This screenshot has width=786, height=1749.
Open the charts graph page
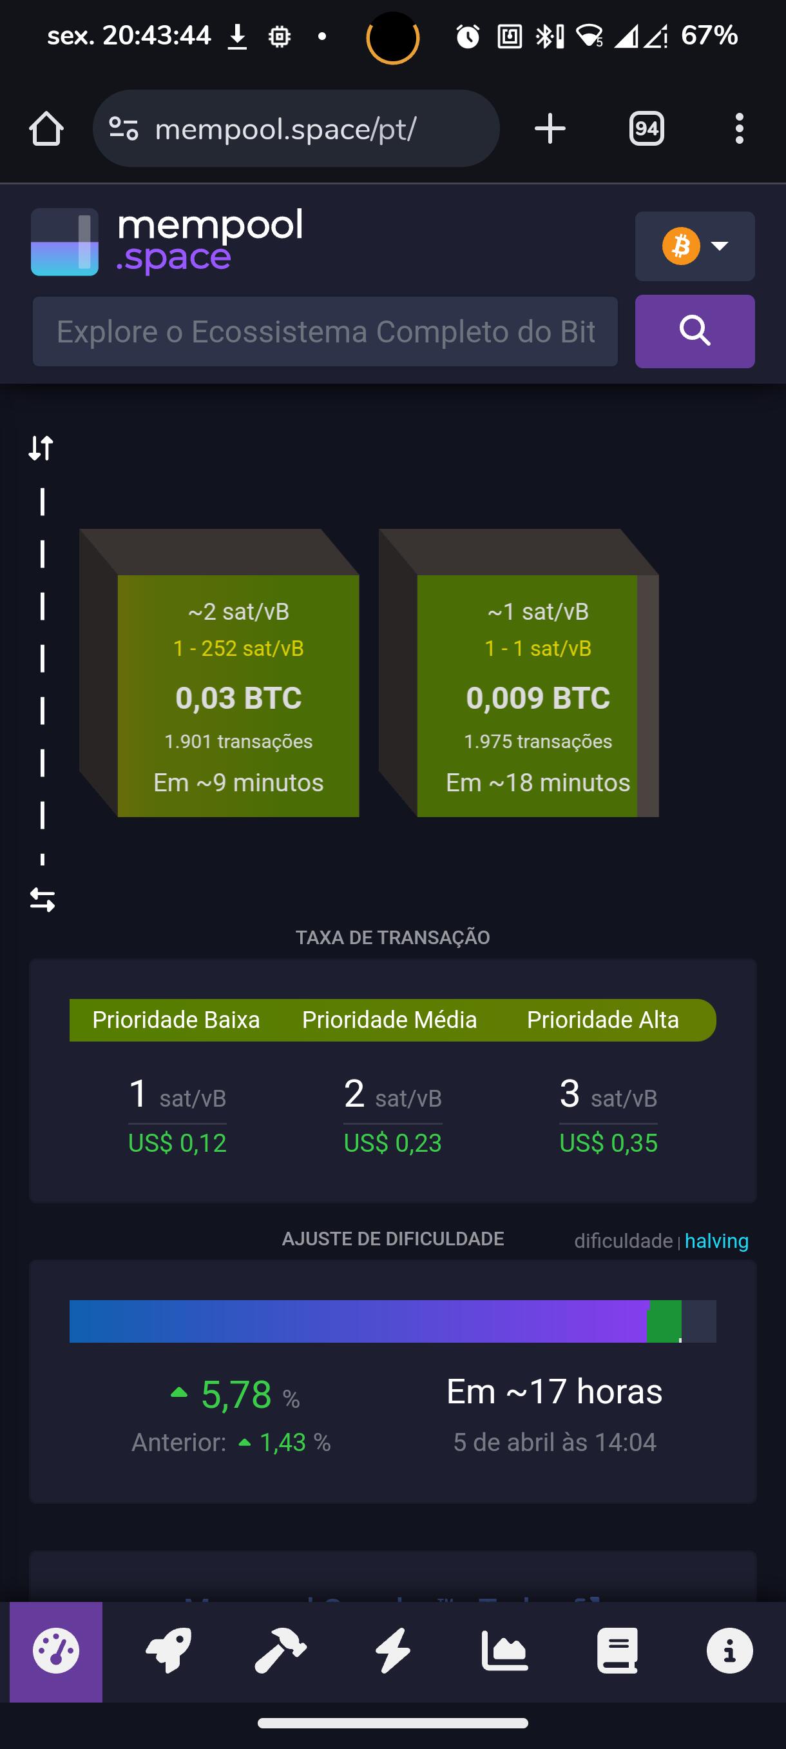coord(504,1651)
